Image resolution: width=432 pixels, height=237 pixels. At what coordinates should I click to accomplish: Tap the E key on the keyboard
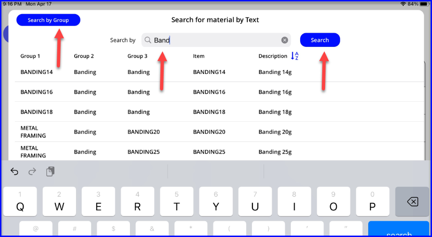99,201
